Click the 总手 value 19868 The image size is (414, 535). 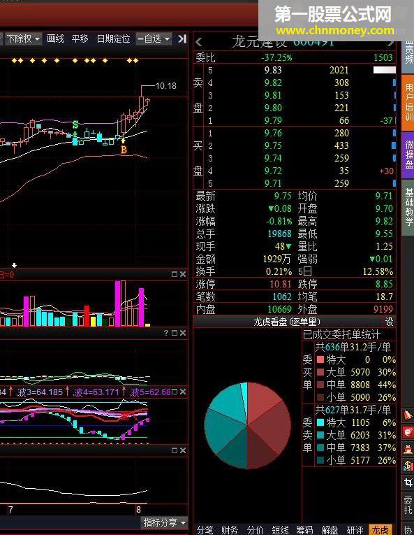pos(280,234)
